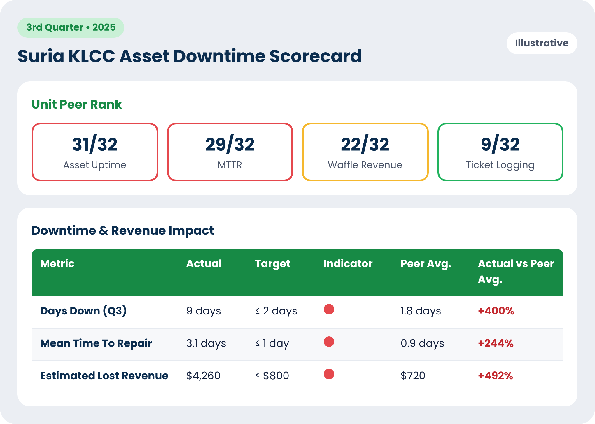Click the +400% variance value
The width and height of the screenshot is (595, 424).
tap(496, 311)
